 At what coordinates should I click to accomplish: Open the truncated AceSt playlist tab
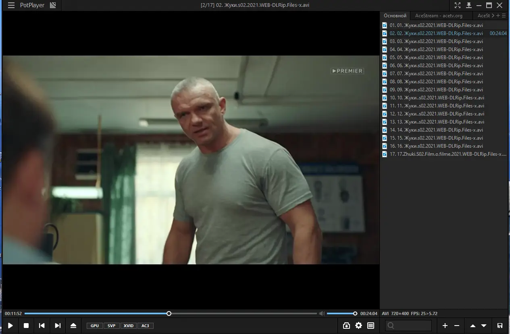click(x=484, y=16)
